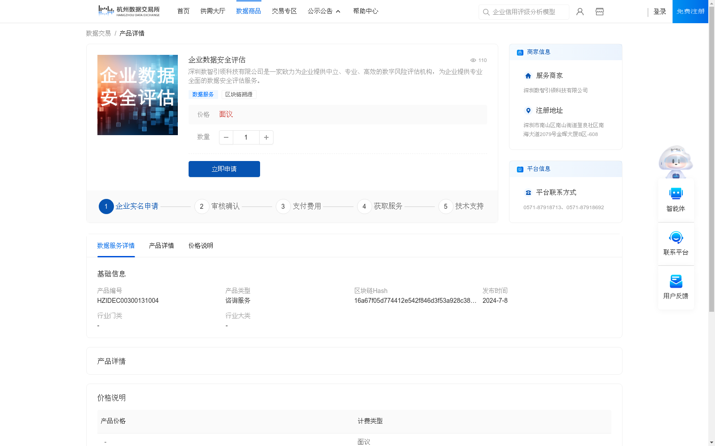Click the 免费注册 button
The image size is (715, 446).
coord(690,12)
